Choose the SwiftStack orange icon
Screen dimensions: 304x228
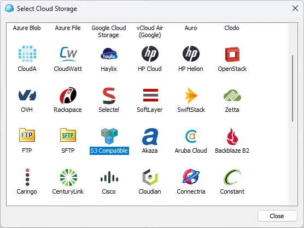(191, 95)
